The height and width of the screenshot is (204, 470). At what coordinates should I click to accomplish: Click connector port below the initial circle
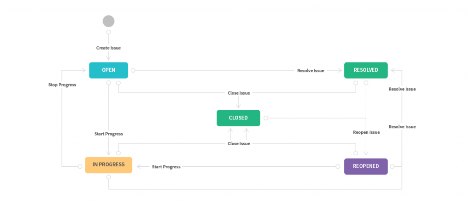coord(108,33)
